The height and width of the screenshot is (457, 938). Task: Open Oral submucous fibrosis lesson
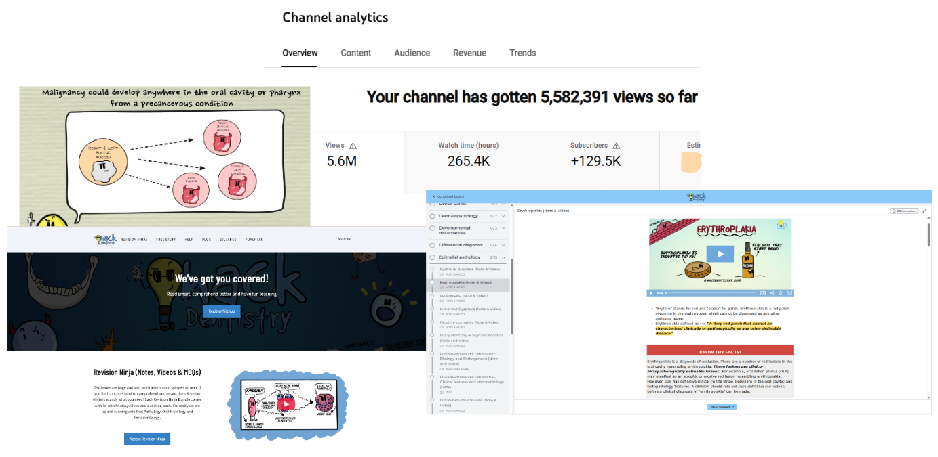469,405
